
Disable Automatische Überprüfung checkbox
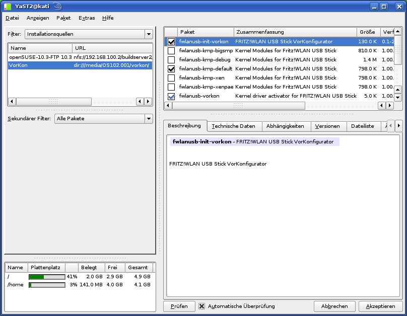click(x=201, y=306)
